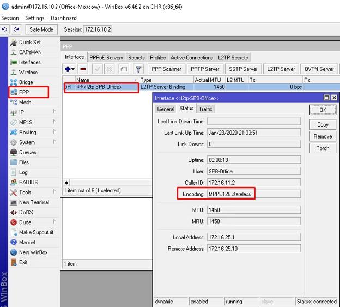Click the Encoding field MPPE128 stateless

pyautogui.click(x=254, y=194)
